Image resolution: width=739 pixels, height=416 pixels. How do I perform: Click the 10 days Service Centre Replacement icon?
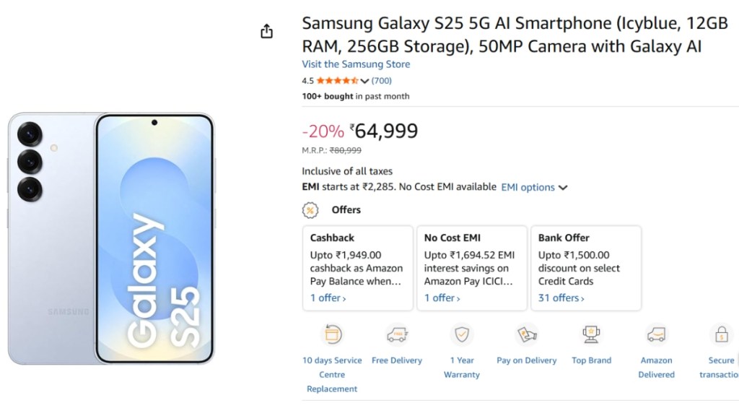click(x=331, y=334)
